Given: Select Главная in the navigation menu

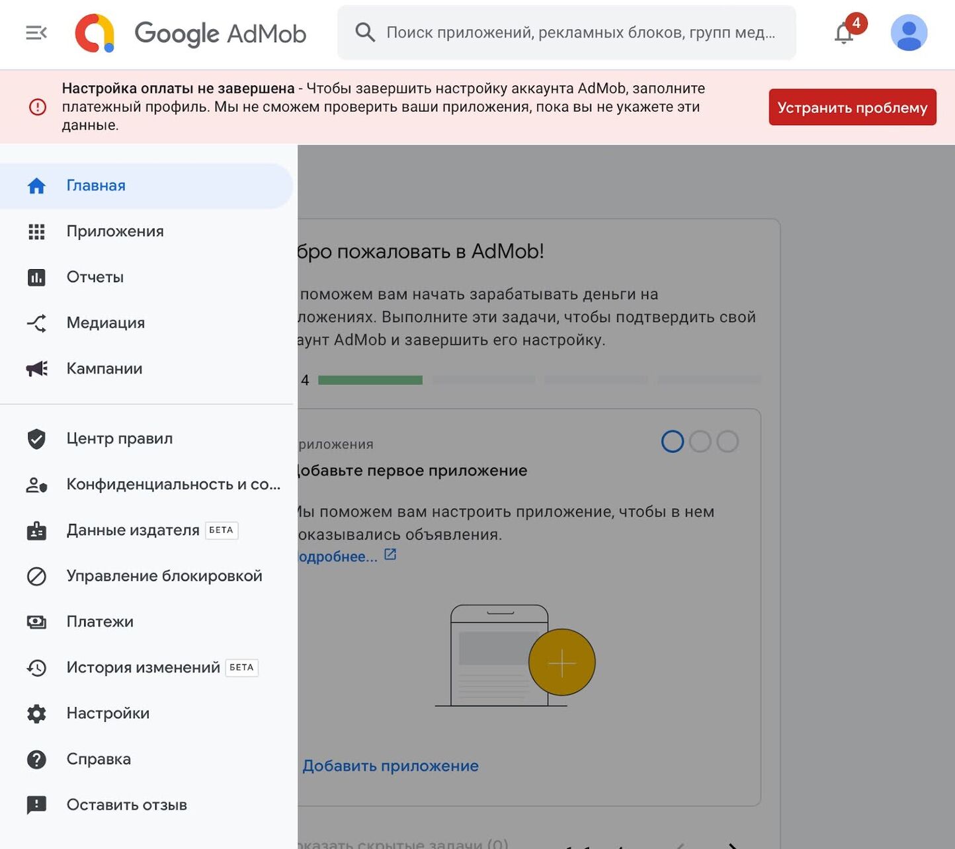Looking at the screenshot, I should click(x=96, y=185).
